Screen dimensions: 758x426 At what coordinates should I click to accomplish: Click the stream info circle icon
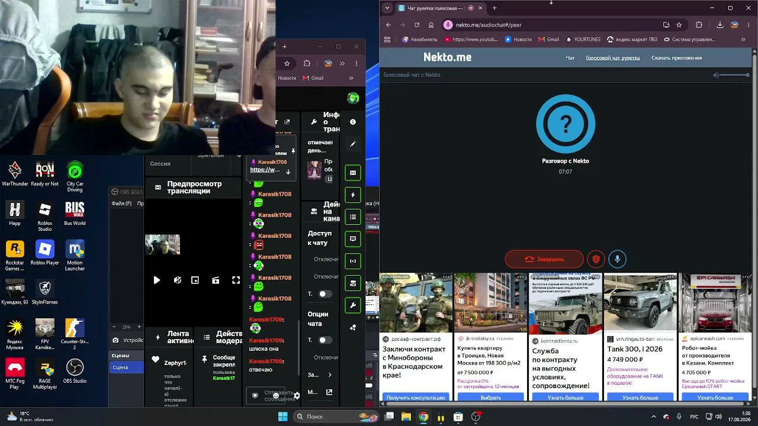coord(353,122)
